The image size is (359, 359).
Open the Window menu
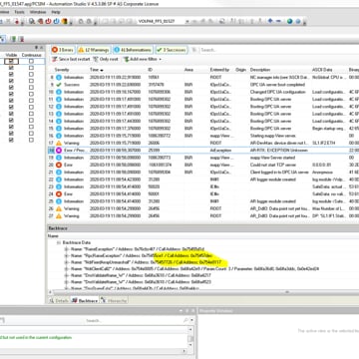click(38, 12)
